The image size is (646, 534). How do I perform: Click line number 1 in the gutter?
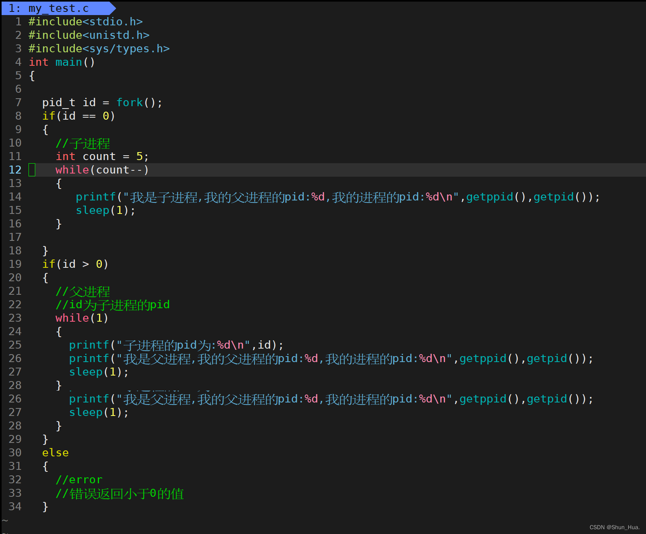tap(18, 22)
